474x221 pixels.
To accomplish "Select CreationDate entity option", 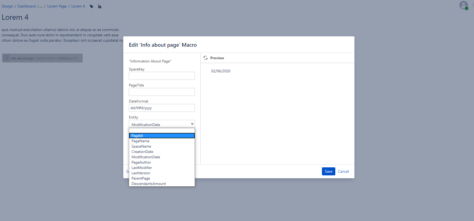I will (x=162, y=152).
